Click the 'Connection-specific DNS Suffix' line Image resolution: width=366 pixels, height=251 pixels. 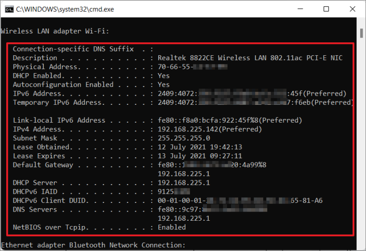(x=83, y=49)
